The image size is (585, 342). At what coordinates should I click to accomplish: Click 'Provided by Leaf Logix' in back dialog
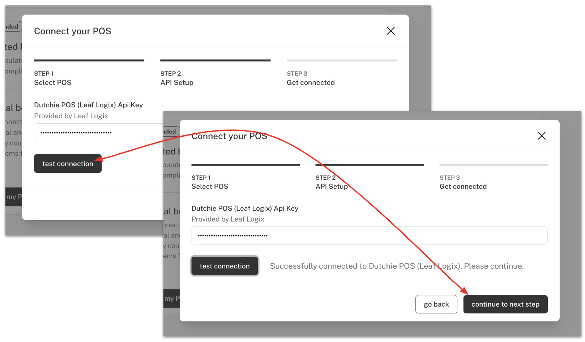click(x=71, y=116)
